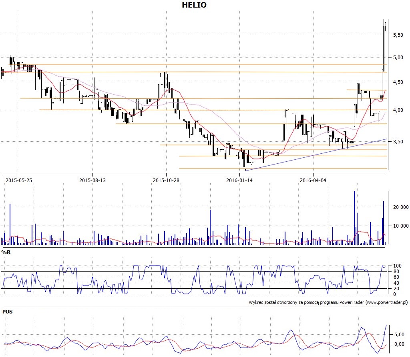410x357 pixels.
Task: Click the %R indicator panel label
Action: [6, 252]
